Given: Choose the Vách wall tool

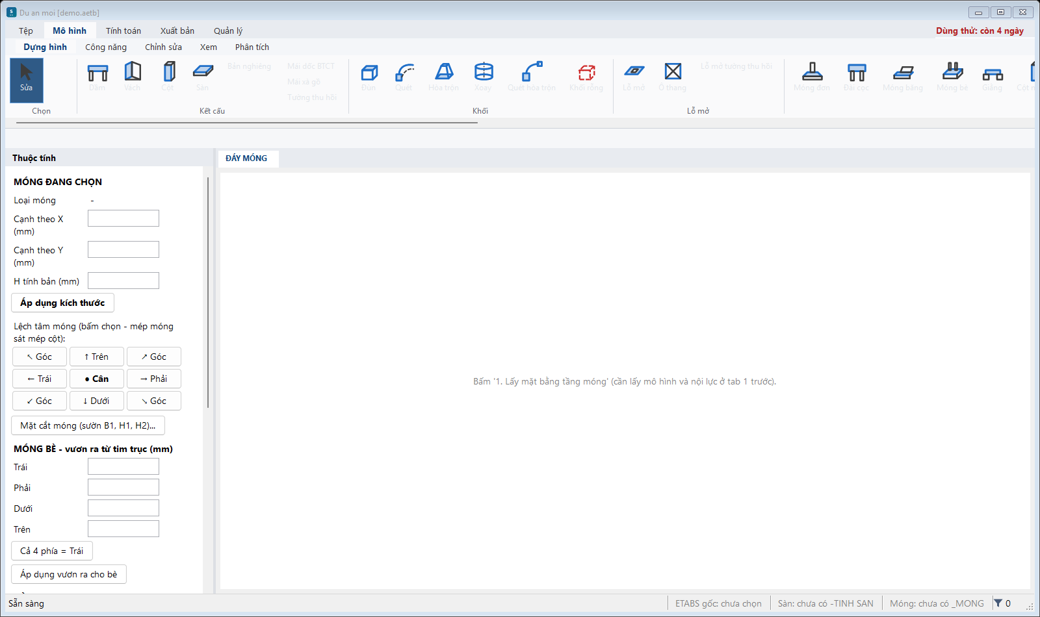Looking at the screenshot, I should pos(133,77).
